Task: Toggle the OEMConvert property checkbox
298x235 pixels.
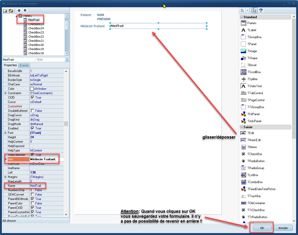Action: click(x=32, y=195)
